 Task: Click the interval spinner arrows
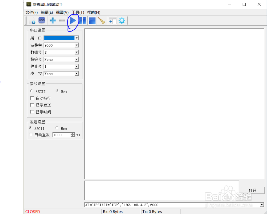point(73,135)
